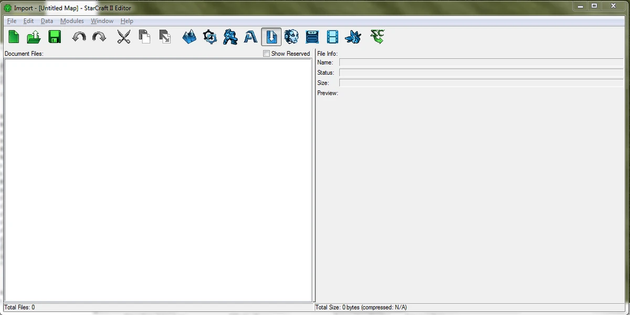Switch to the Import module
Image resolution: width=630 pixels, height=315 pixels.
(271, 37)
